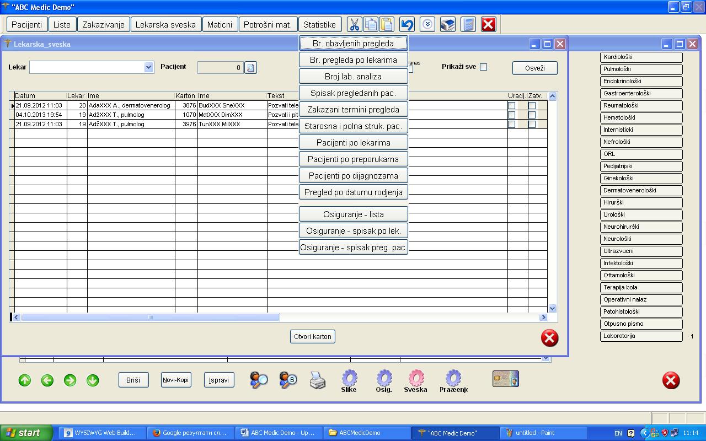The height and width of the screenshot is (441, 706).
Task: Select Broj lab. analiza menu item
Action: (x=353, y=77)
